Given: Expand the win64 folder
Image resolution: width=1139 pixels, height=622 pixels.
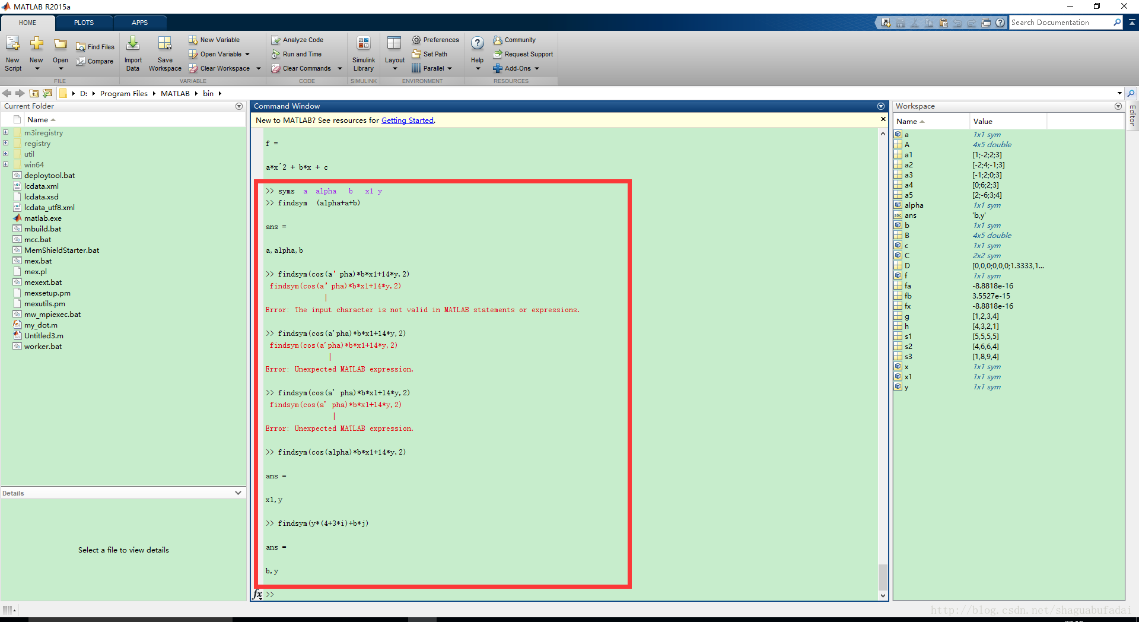Looking at the screenshot, I should [x=5, y=164].
